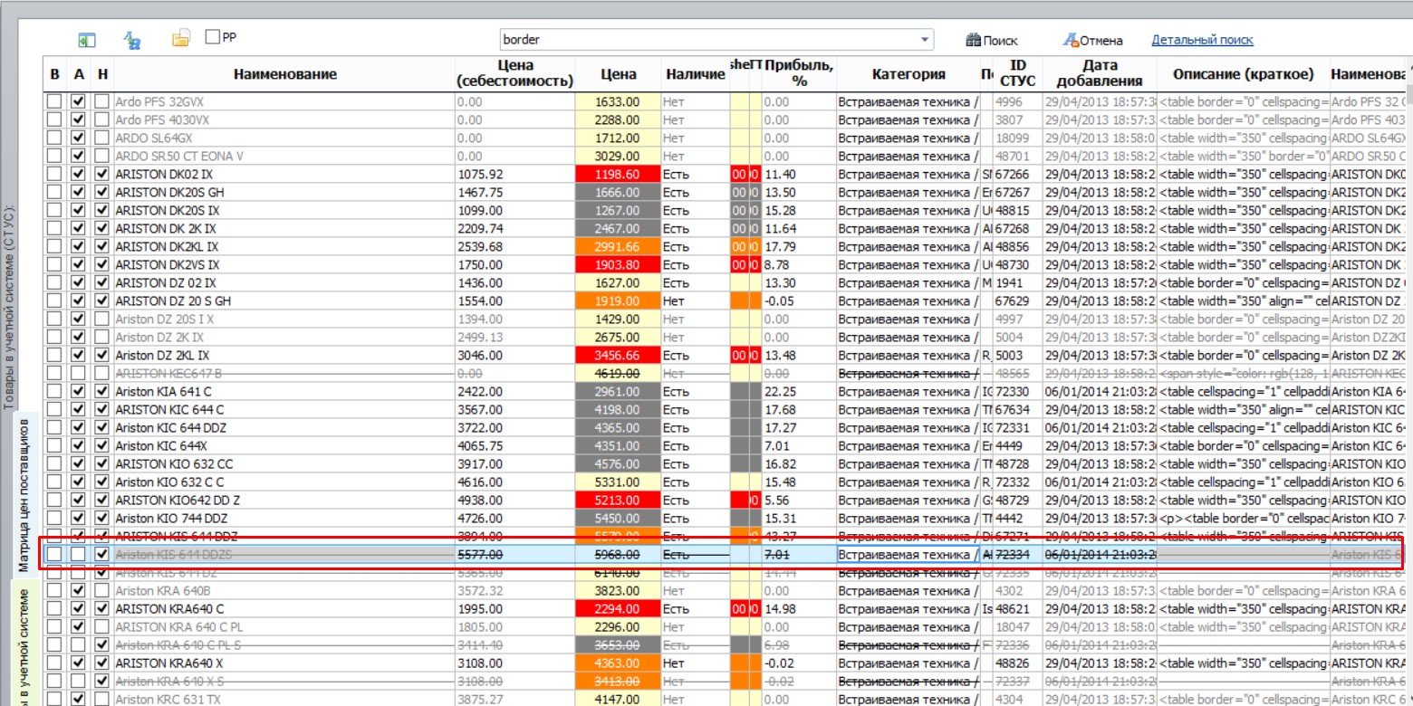The width and height of the screenshot is (1413, 706).
Task: Uncheck the А checkbox for Ariston DZ 20S I X
Action: 79,320
